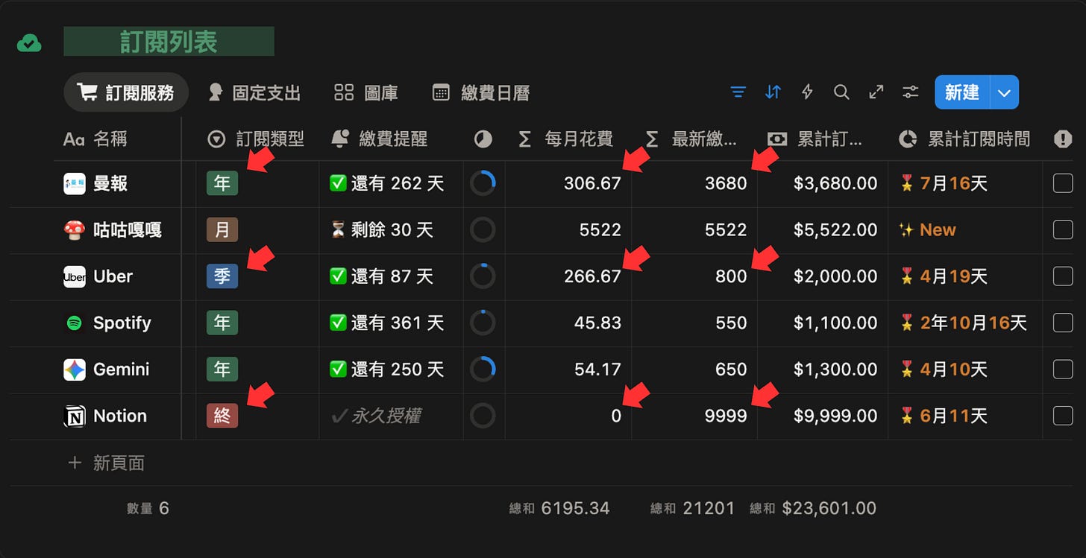Viewport: 1086px width, 558px height.
Task: Select the 剩餘 30 天 reminder cell
Action: coord(392,229)
